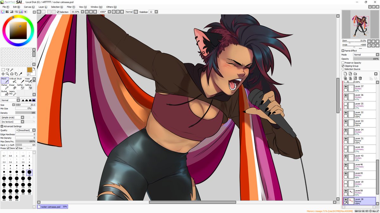Create a new layer in layer panel
The height and width of the screenshot is (213, 380).
[345, 74]
